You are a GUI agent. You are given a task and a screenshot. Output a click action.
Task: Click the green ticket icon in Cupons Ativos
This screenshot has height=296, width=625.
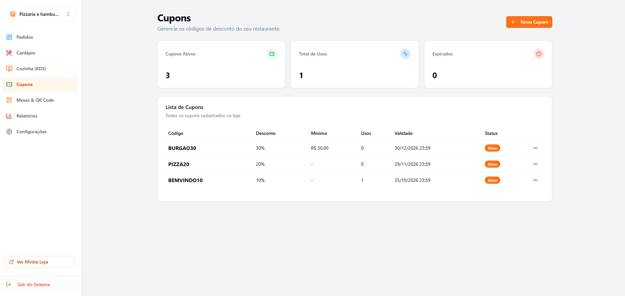(272, 54)
